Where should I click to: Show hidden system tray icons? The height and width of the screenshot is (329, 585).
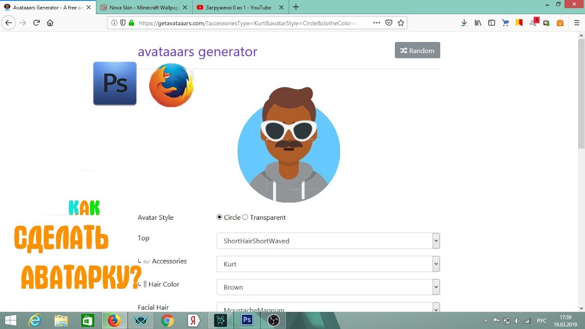pyautogui.click(x=486, y=321)
